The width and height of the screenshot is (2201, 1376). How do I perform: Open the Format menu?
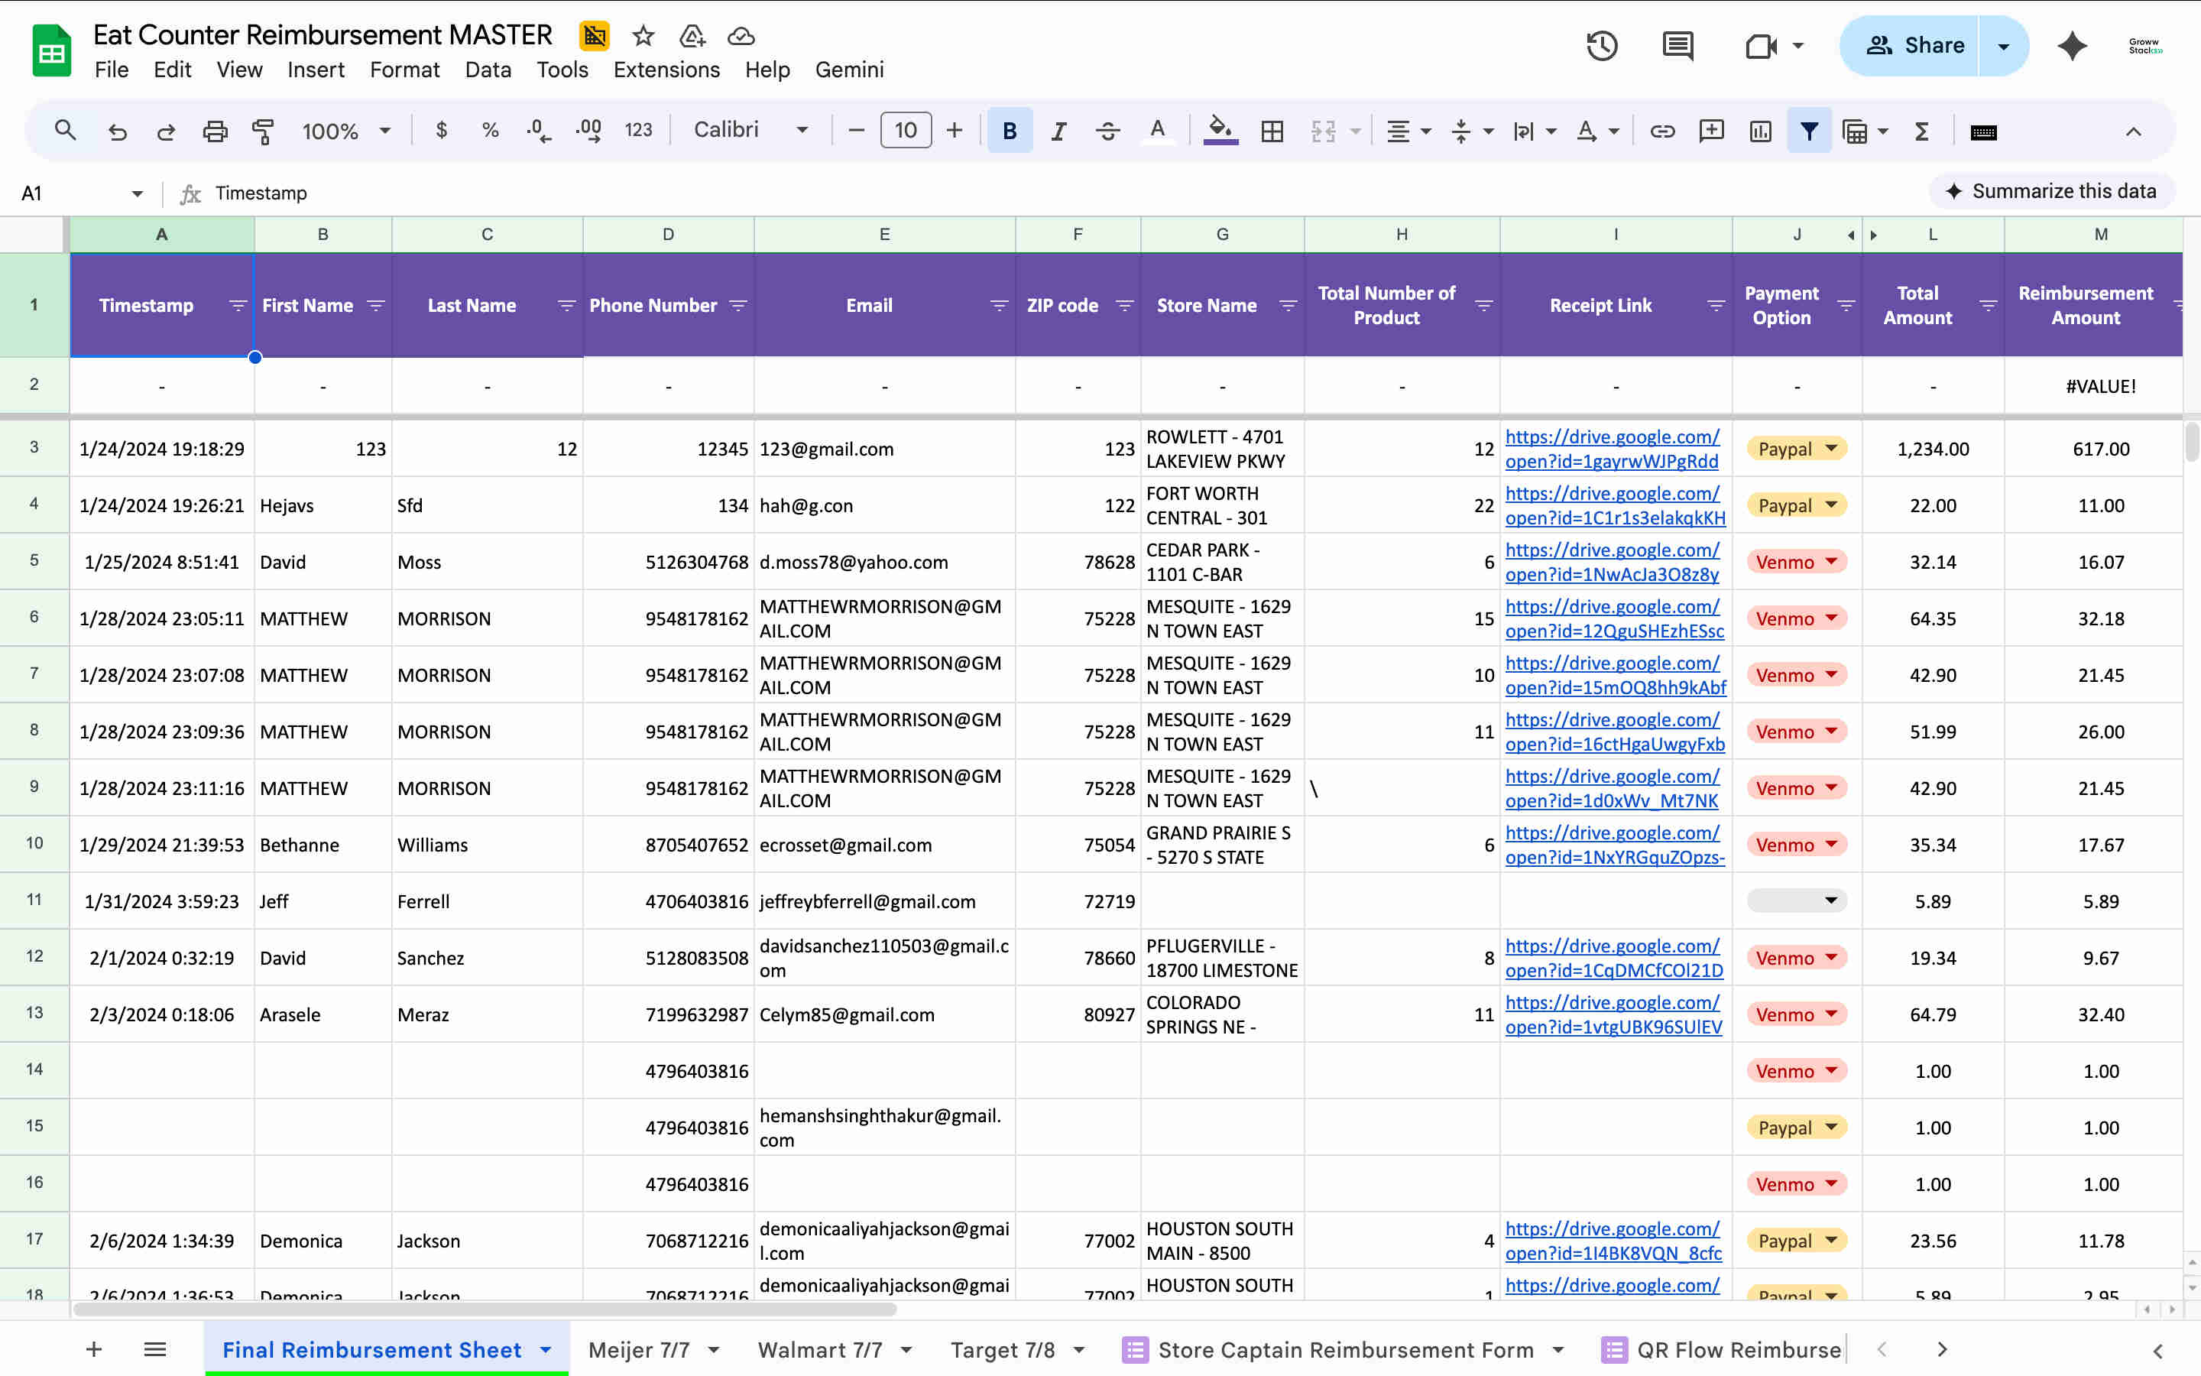pyautogui.click(x=404, y=70)
